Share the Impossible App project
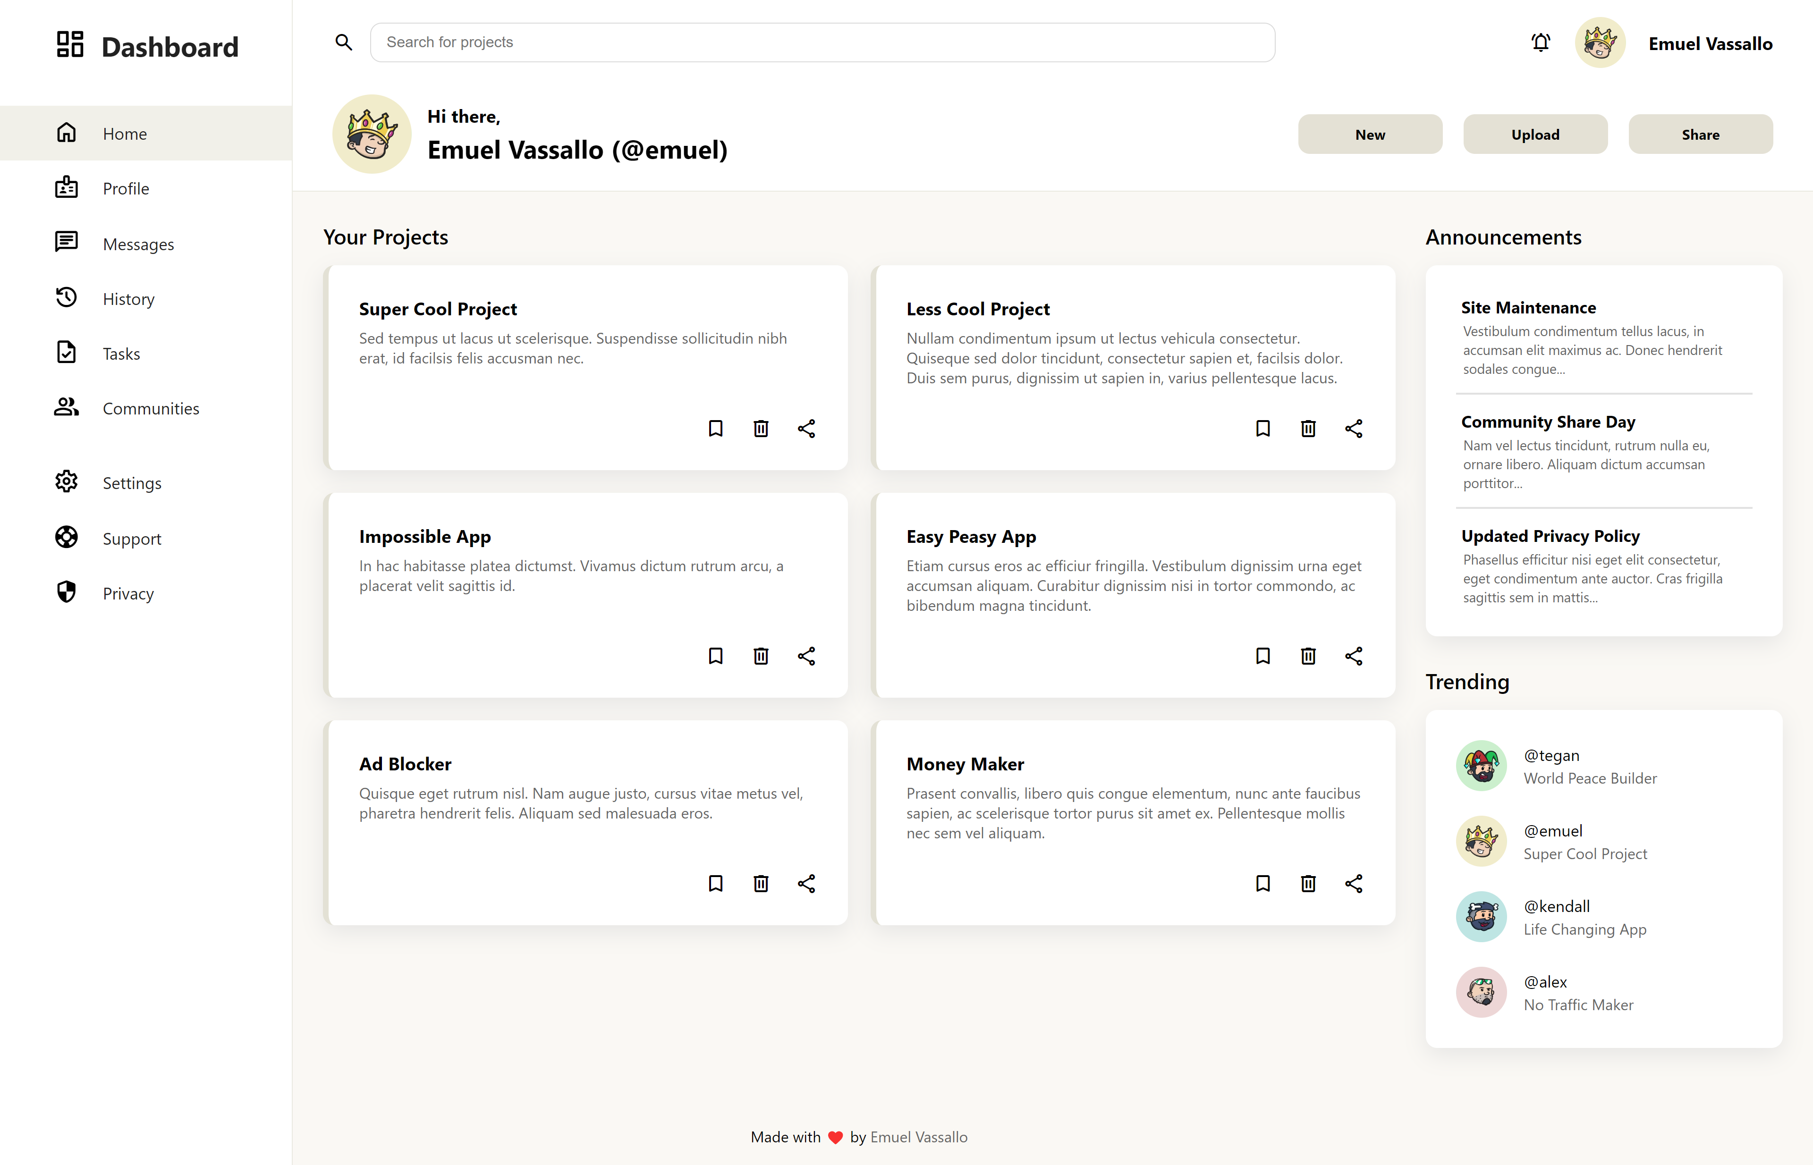Screen dimensions: 1813x1165 coord(806,656)
